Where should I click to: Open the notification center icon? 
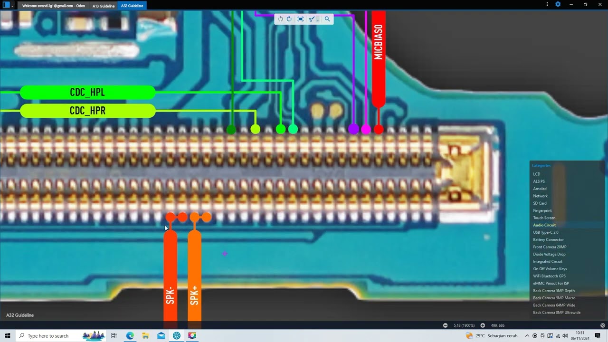[x=598, y=336]
